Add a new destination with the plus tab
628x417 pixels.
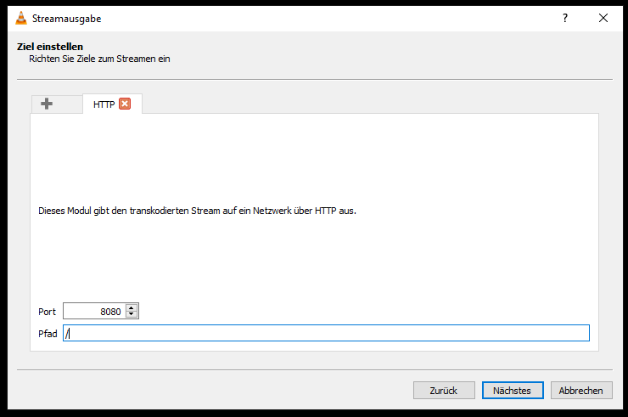click(x=47, y=104)
